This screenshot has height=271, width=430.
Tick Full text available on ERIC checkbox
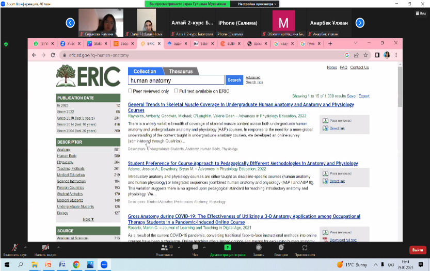pyautogui.click(x=176, y=91)
